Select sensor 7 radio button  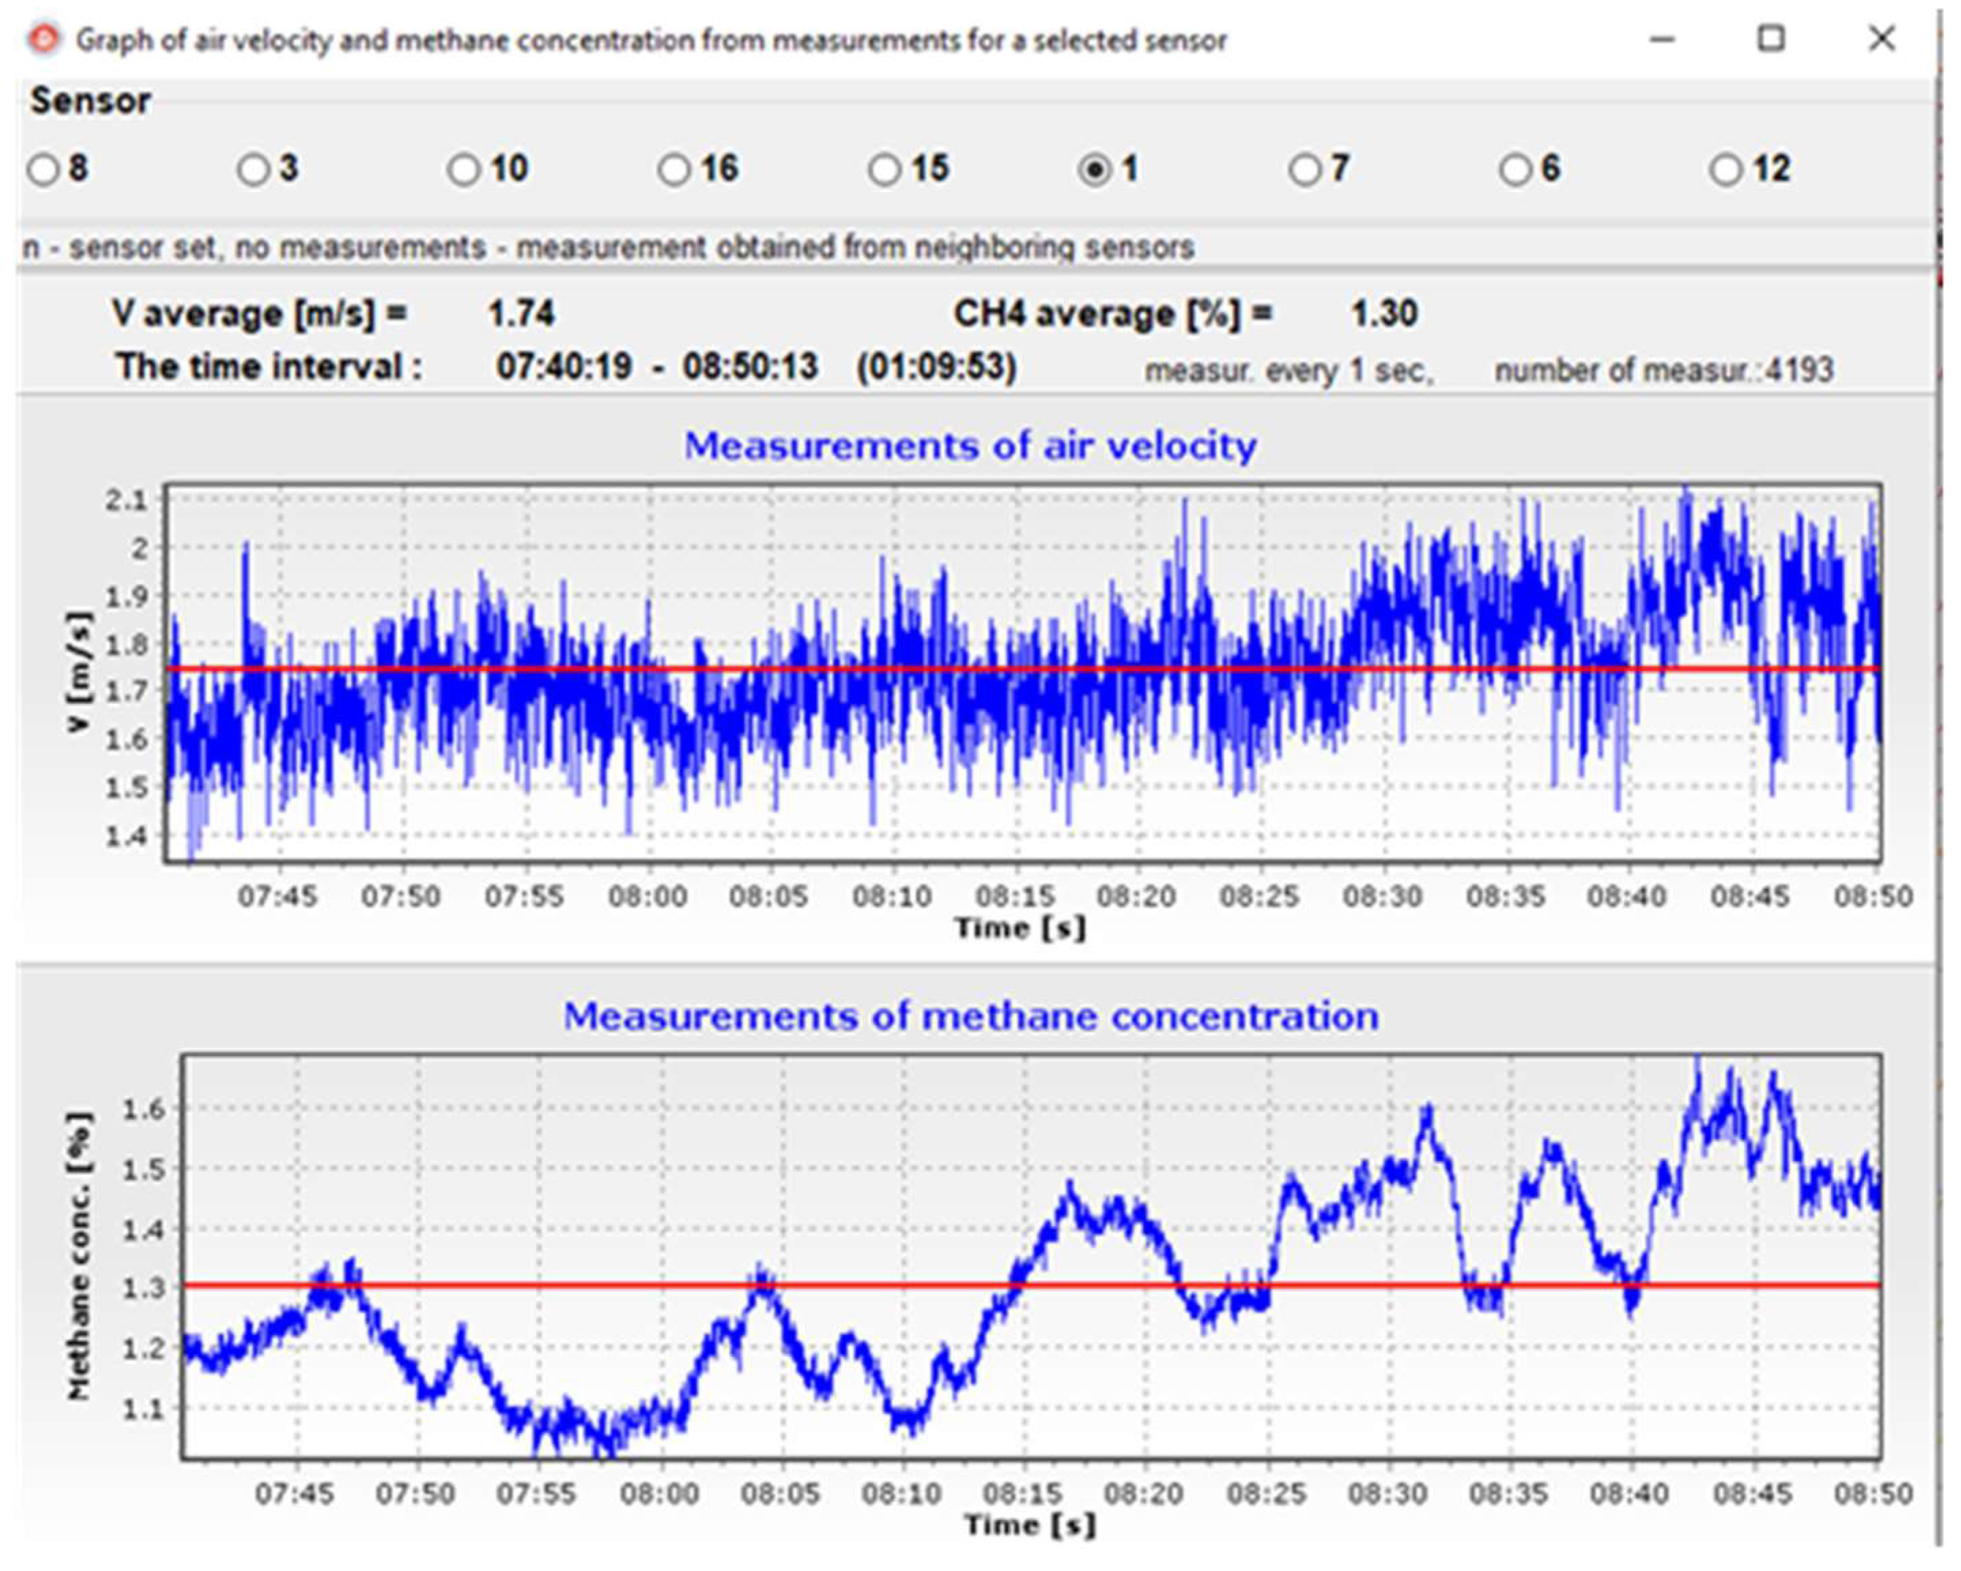[x=1304, y=170]
